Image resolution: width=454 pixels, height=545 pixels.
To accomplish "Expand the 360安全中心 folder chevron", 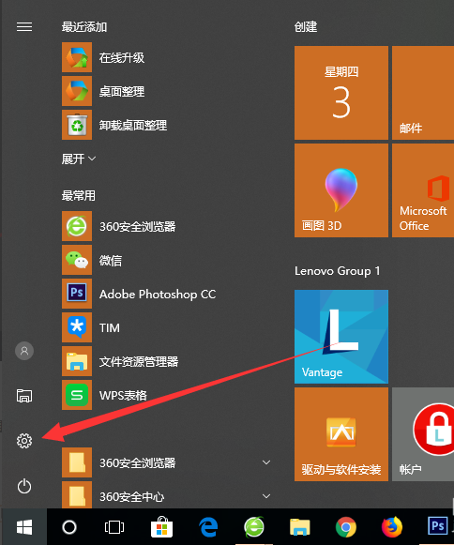I will pos(266,496).
